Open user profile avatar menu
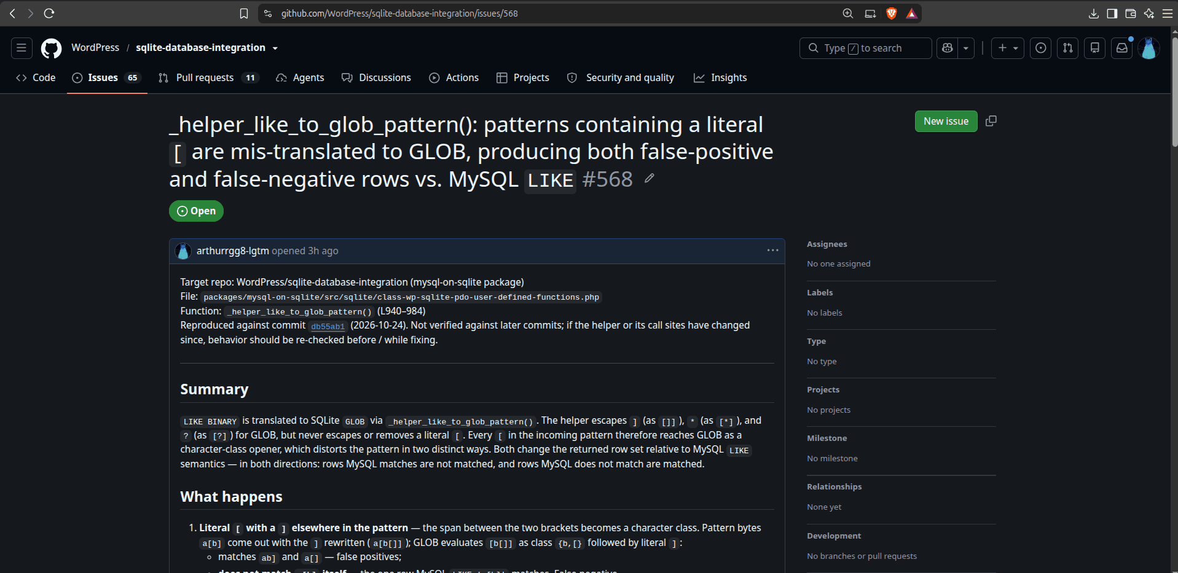Screen dimensions: 1178x573 [1149, 48]
